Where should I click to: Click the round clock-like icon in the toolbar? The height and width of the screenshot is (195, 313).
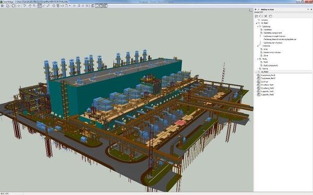[x=54, y=6]
